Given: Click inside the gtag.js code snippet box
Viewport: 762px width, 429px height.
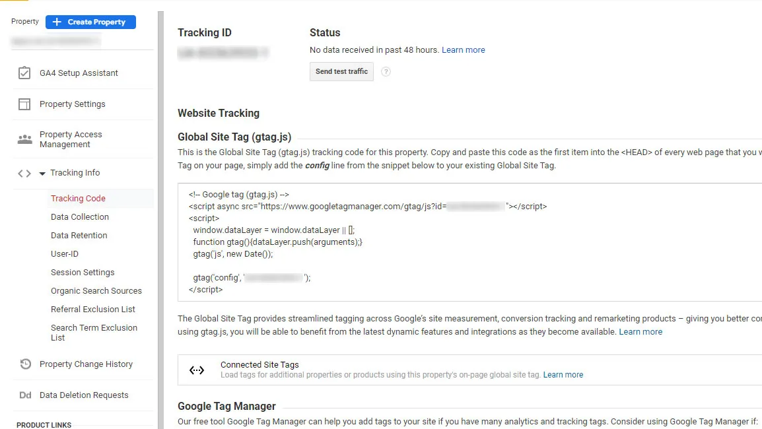Looking at the screenshot, I should (x=469, y=242).
